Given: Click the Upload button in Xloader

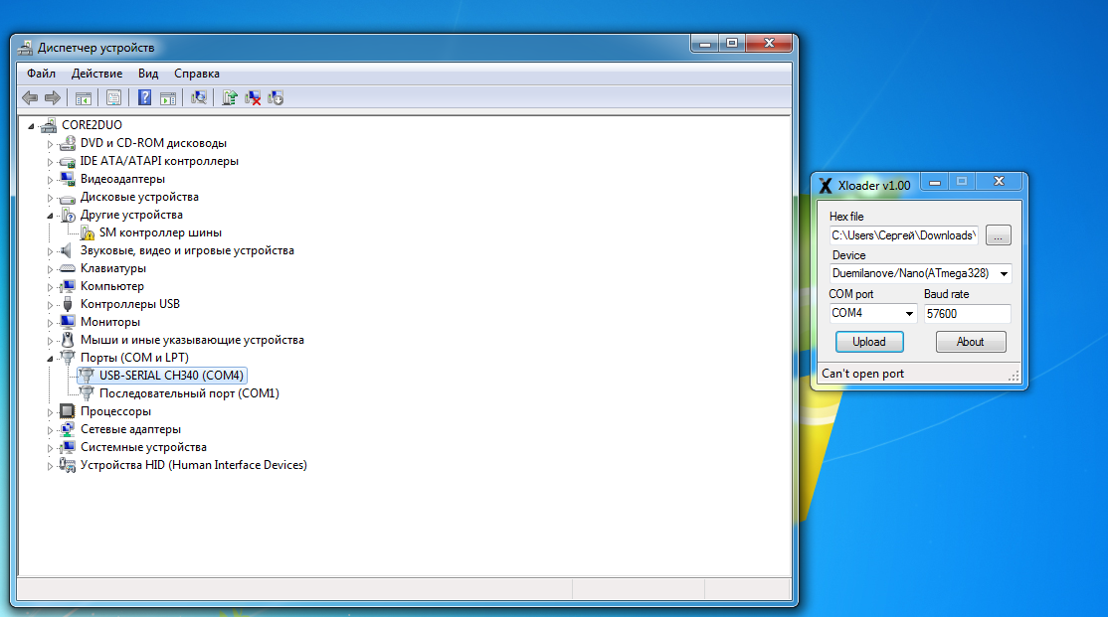Looking at the screenshot, I should 869,342.
